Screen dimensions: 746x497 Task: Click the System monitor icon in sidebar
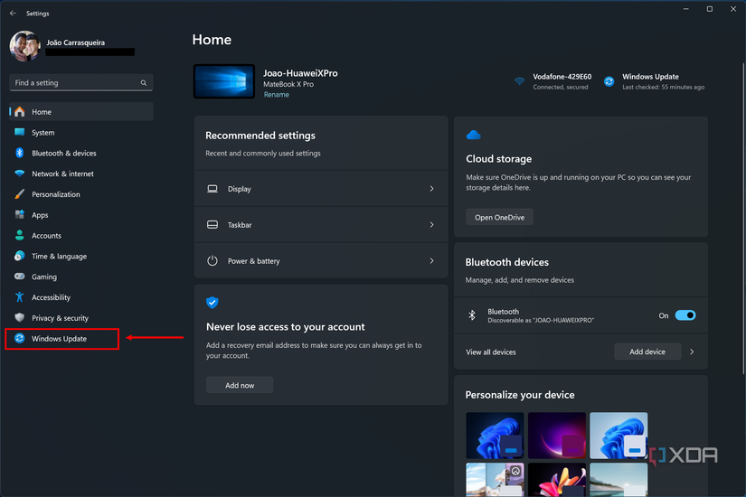20,132
